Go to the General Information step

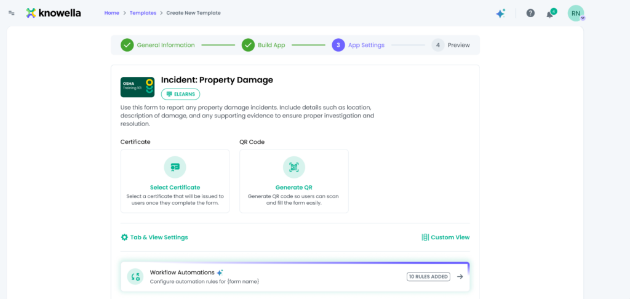[158, 45]
